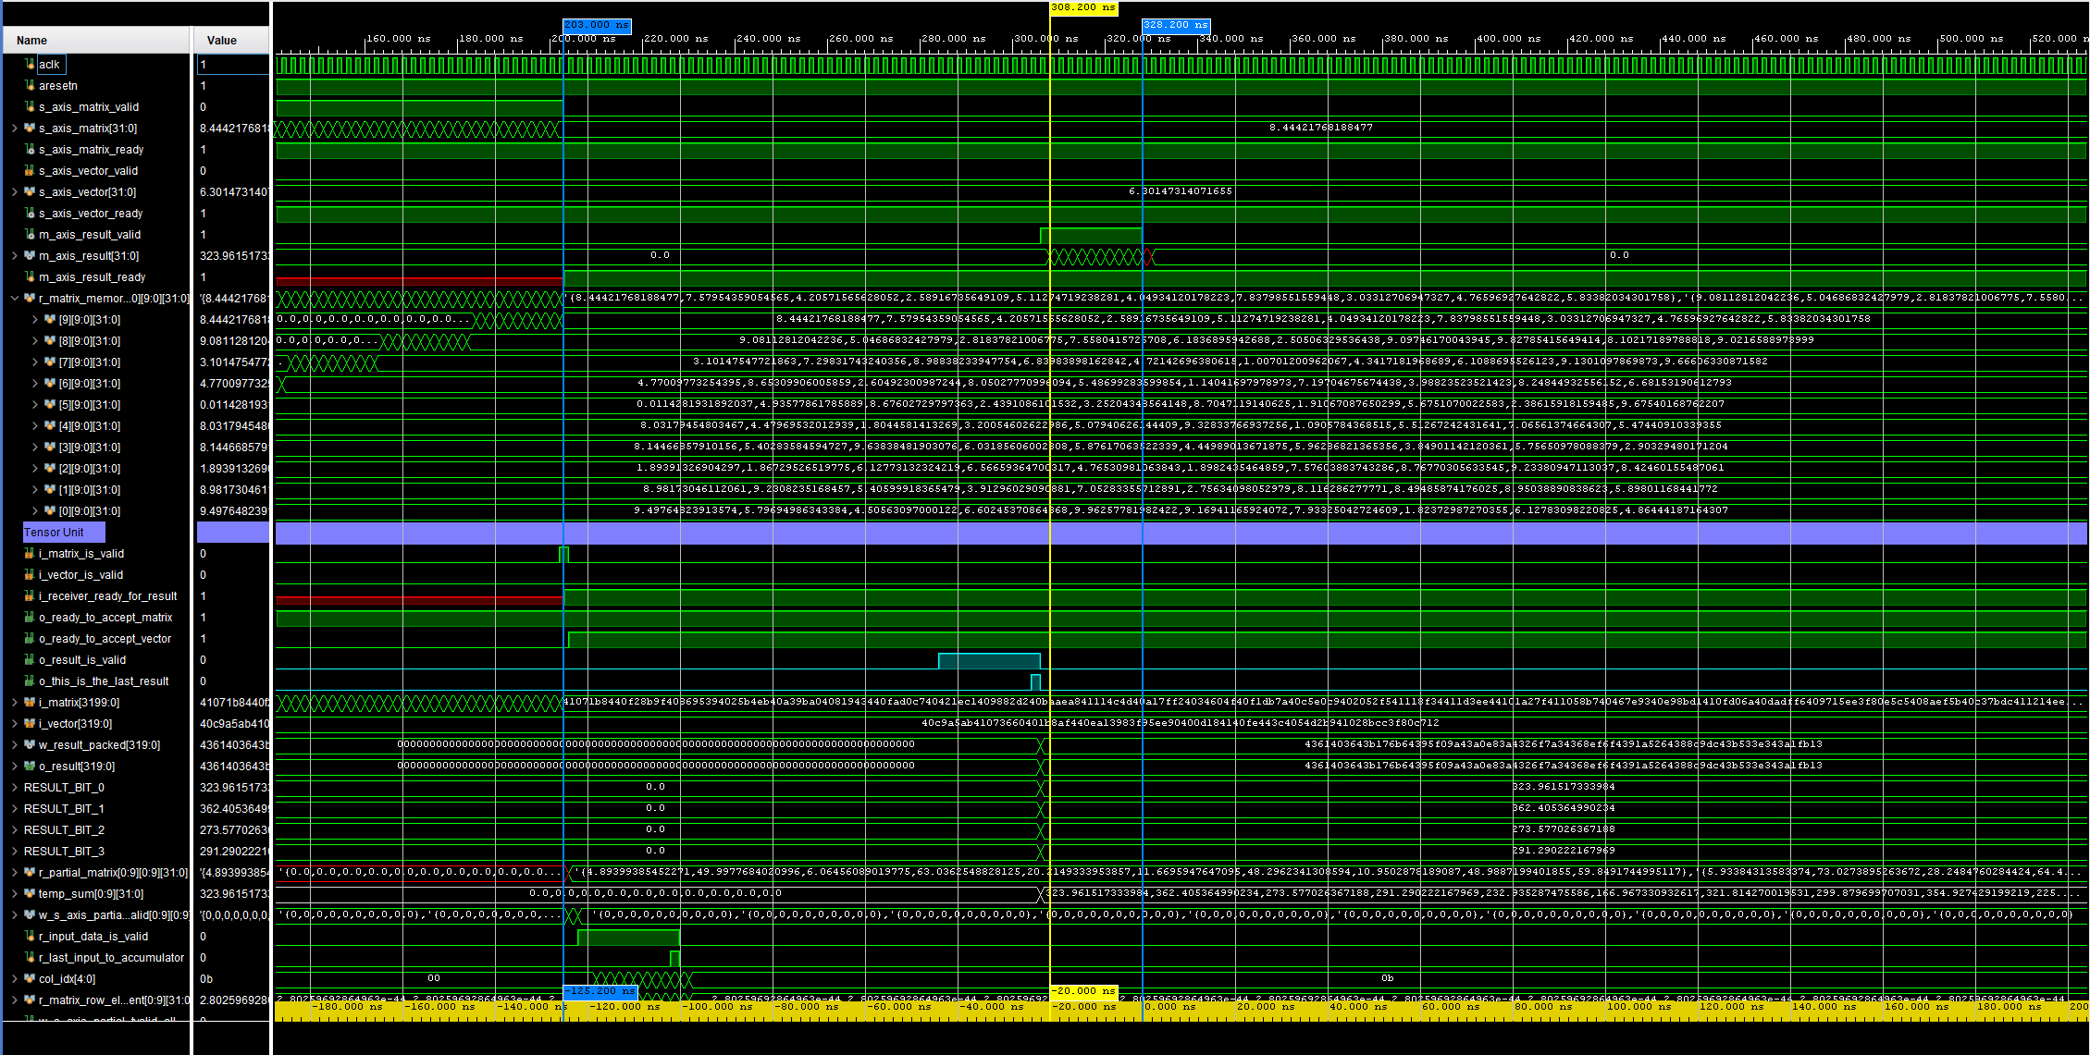Click the Name column header
This screenshot has width=2090, height=1055.
pyautogui.click(x=31, y=41)
